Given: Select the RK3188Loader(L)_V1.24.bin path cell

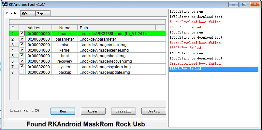Looking at the screenshot, I should pyautogui.click(x=117, y=34).
